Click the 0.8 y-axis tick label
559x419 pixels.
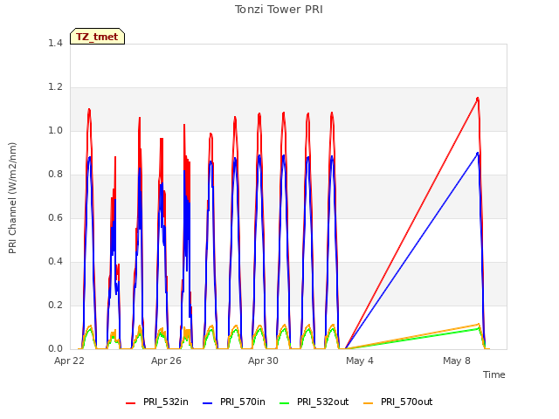(x=55, y=175)
